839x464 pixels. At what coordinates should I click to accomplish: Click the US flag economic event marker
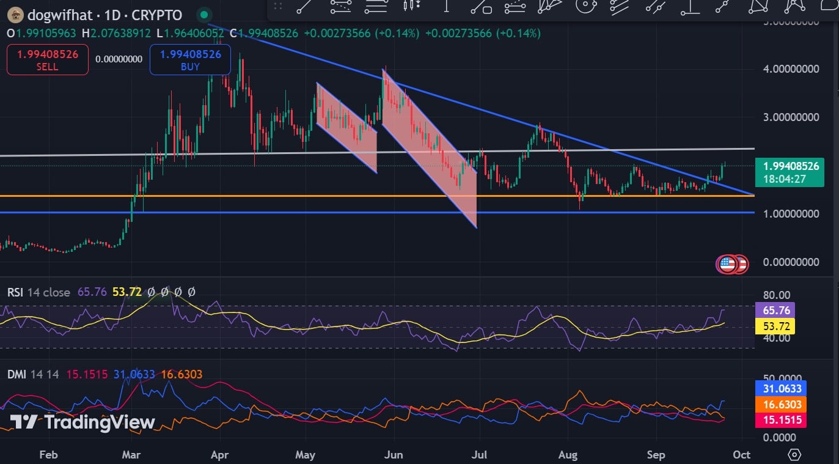727,264
